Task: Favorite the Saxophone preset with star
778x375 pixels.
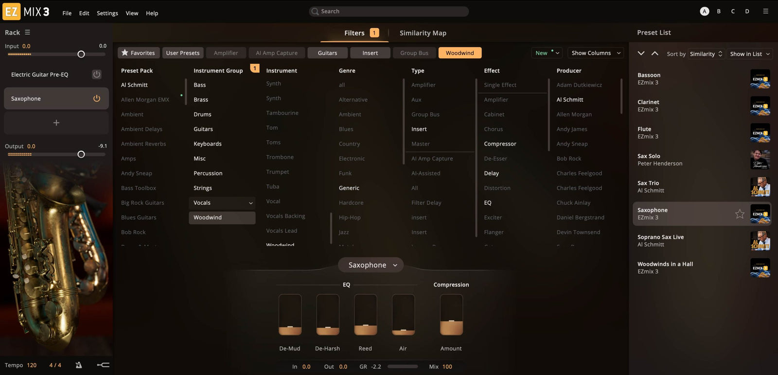Action: (x=740, y=214)
